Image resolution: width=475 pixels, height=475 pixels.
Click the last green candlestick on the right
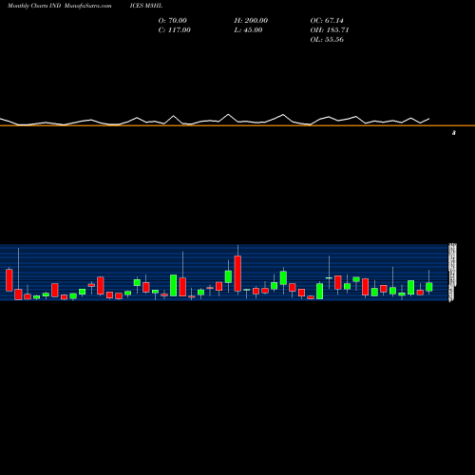tap(429, 287)
